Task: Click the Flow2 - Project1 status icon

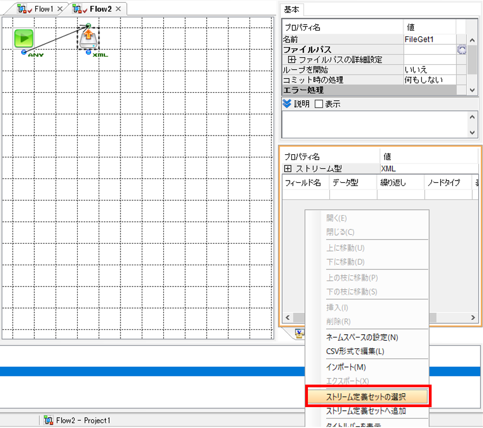Action: [48, 421]
